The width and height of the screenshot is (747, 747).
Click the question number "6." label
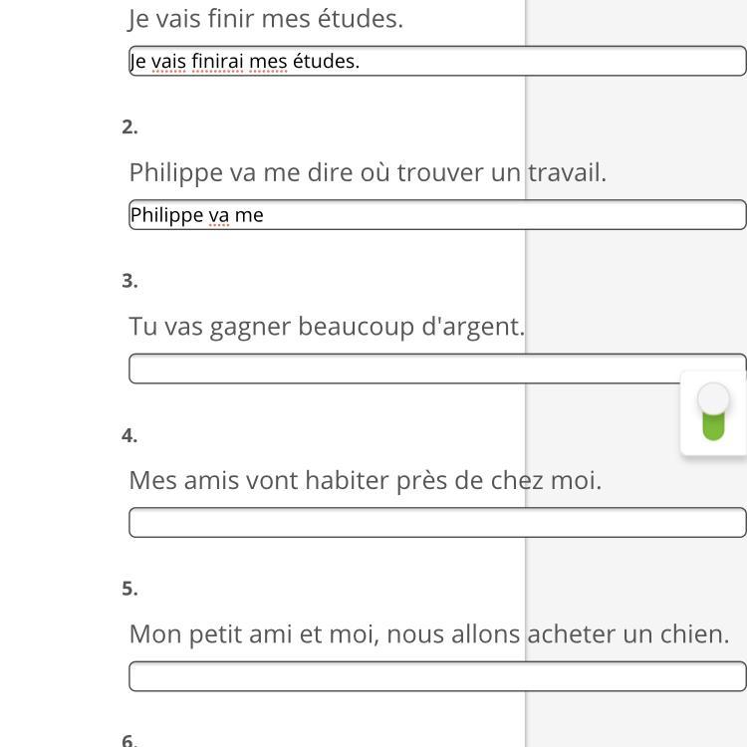point(129,740)
